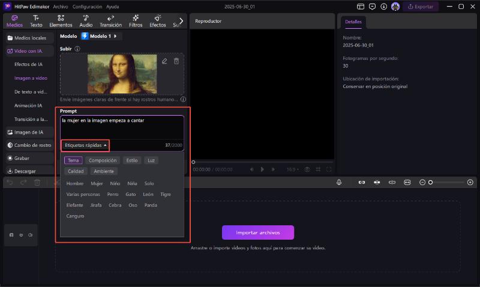Open the Efectos tab
Screen dimensions: 480x287
tap(158, 21)
